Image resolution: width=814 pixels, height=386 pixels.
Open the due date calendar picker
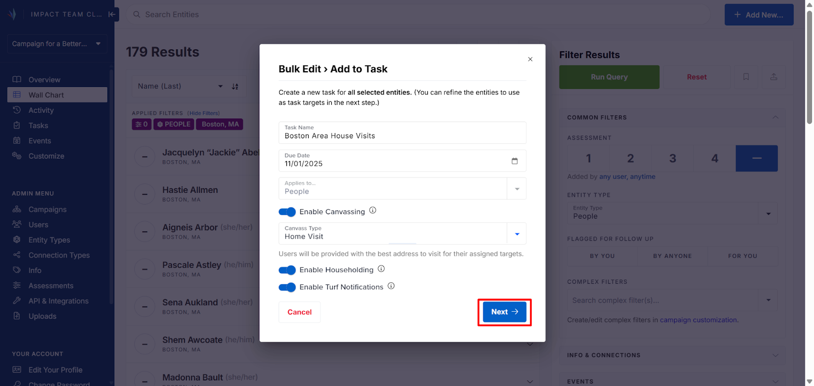coord(514,161)
